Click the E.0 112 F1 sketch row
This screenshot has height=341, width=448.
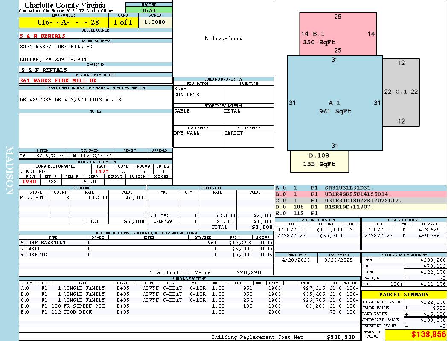[361, 213]
